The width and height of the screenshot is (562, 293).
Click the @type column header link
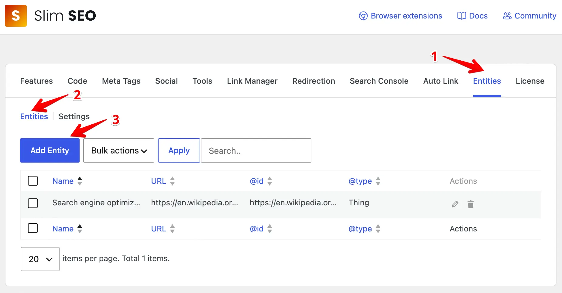(360, 181)
